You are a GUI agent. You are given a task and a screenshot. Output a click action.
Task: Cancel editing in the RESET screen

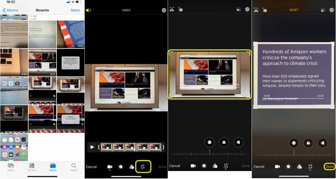(259, 166)
